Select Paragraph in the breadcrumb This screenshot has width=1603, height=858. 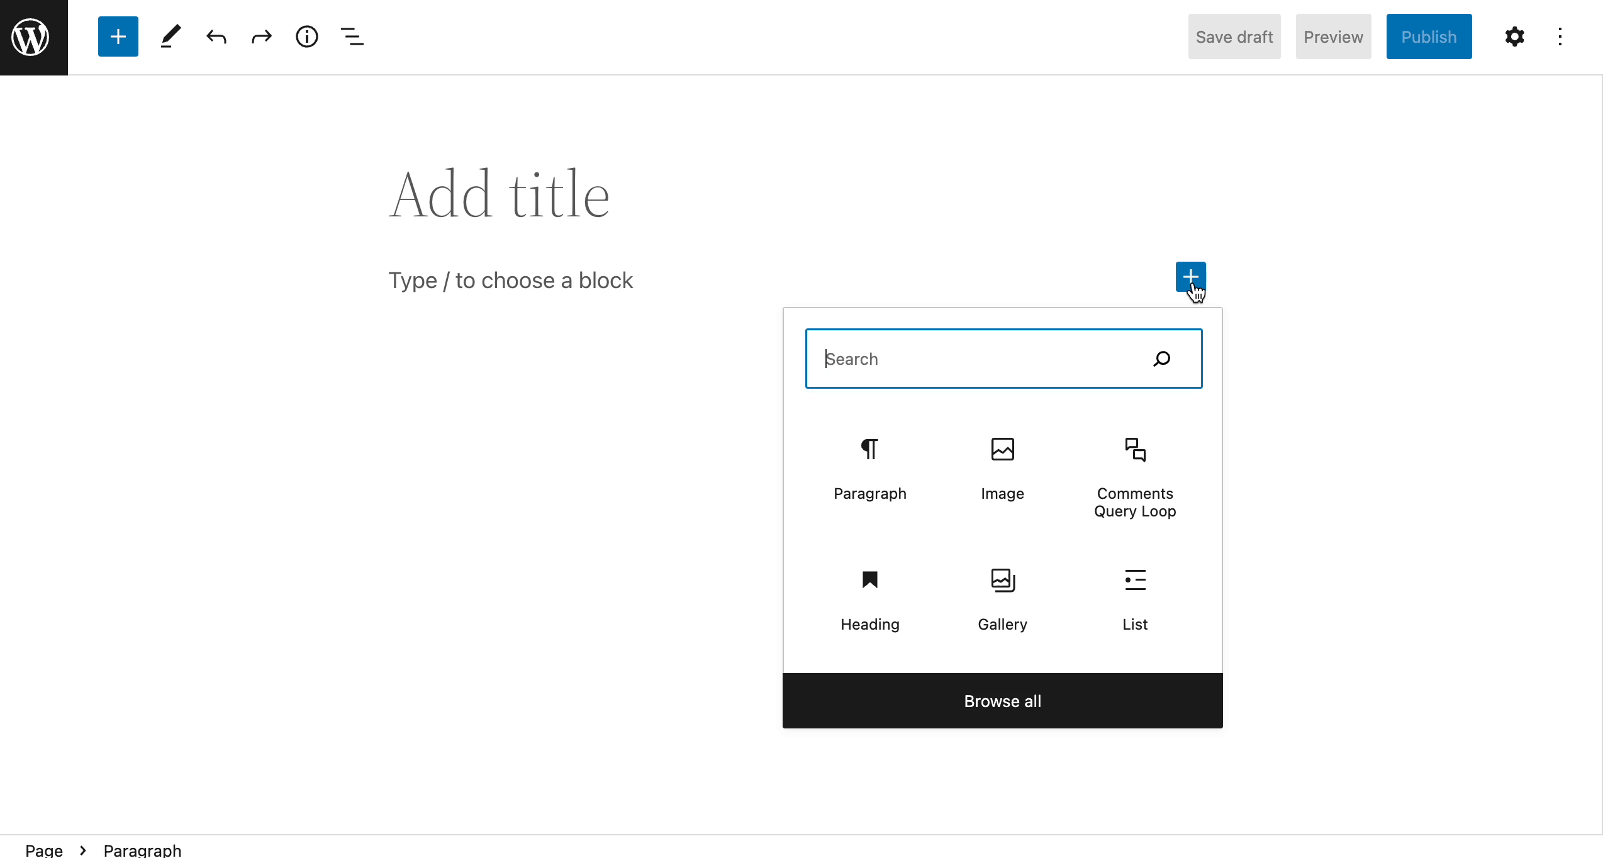[142, 850]
